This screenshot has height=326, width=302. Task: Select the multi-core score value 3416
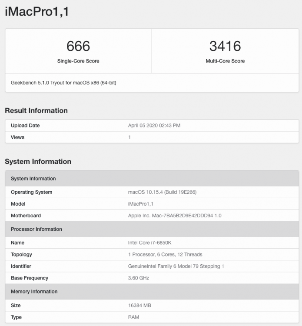pos(225,46)
